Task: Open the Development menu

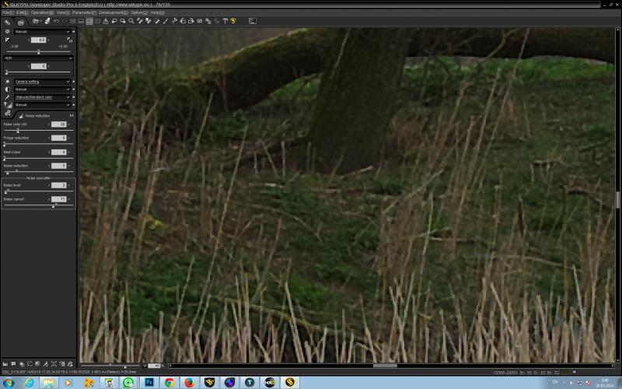Action: [x=114, y=12]
